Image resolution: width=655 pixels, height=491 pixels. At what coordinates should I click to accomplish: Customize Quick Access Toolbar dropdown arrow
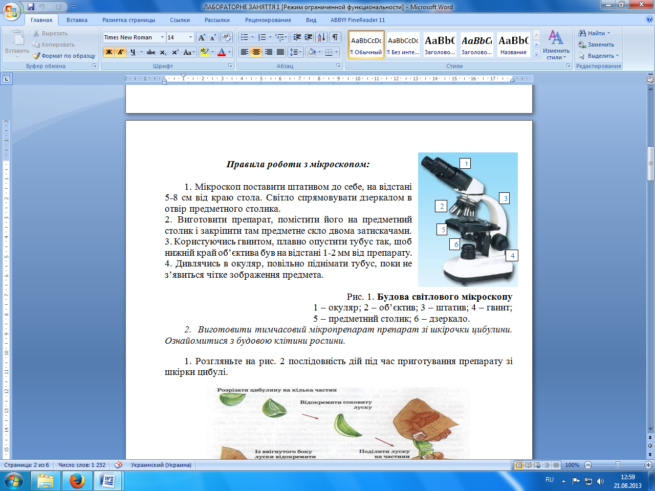[73, 7]
